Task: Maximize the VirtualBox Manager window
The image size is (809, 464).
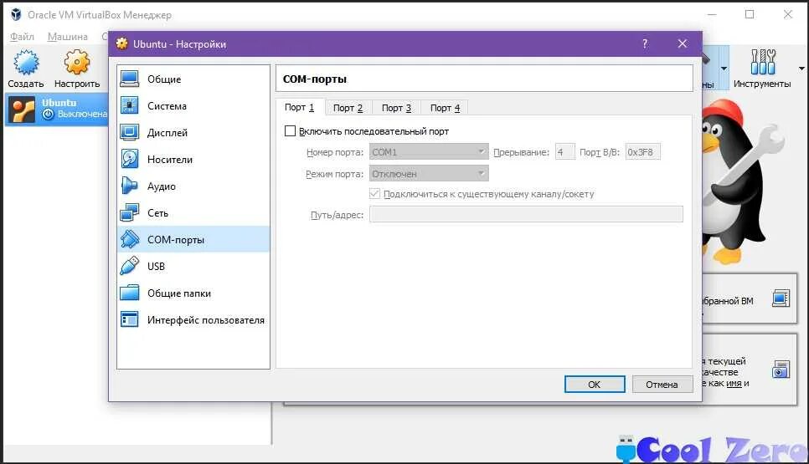Action: click(x=750, y=14)
